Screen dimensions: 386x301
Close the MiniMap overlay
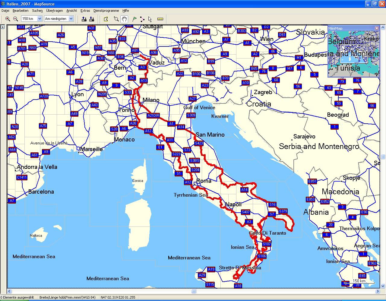(x=377, y=28)
